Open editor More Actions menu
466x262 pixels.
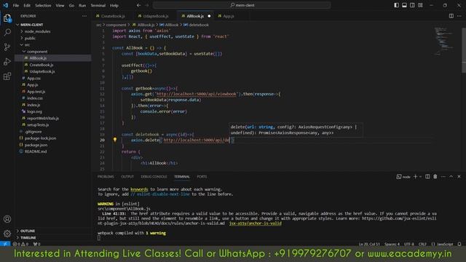point(459,16)
